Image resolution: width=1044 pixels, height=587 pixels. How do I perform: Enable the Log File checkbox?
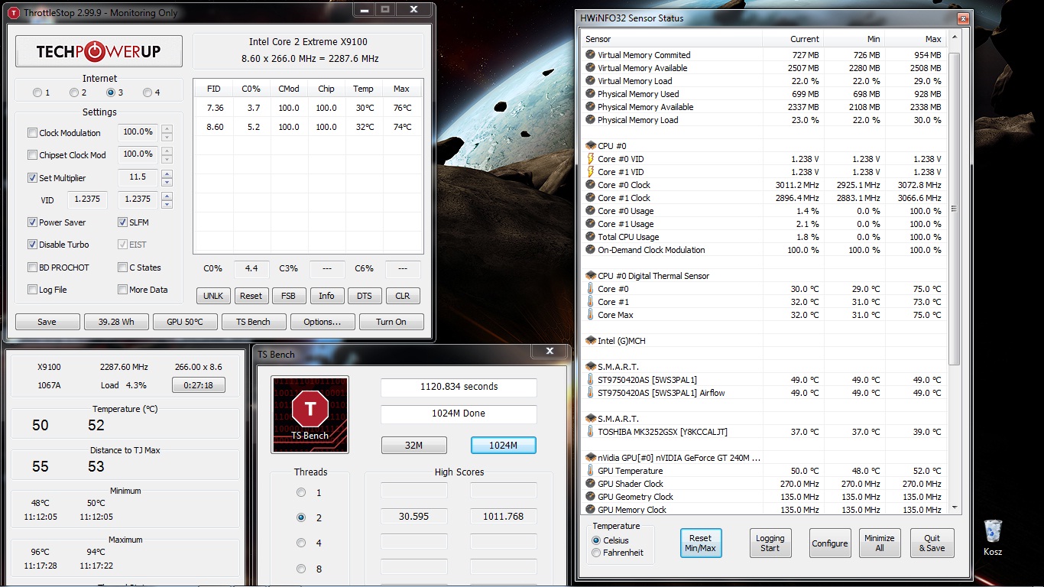click(x=32, y=290)
